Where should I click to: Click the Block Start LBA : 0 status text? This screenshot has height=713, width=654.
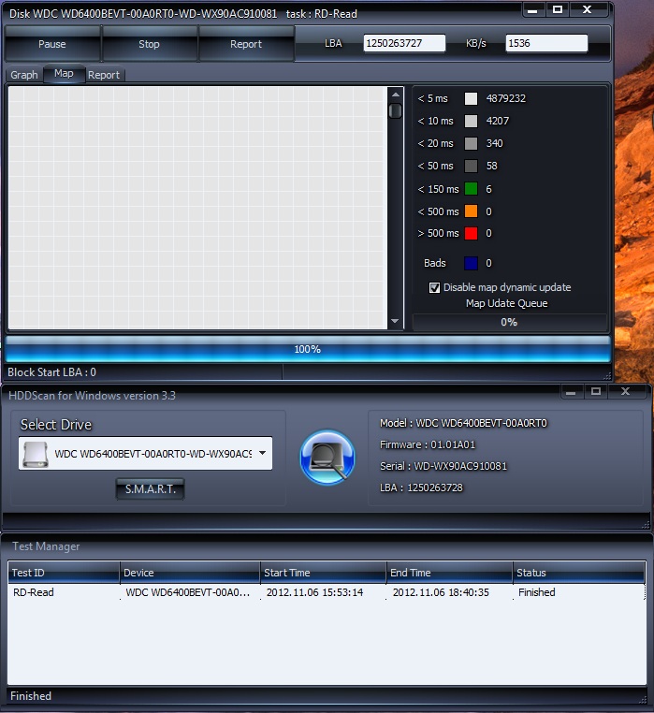(51, 372)
